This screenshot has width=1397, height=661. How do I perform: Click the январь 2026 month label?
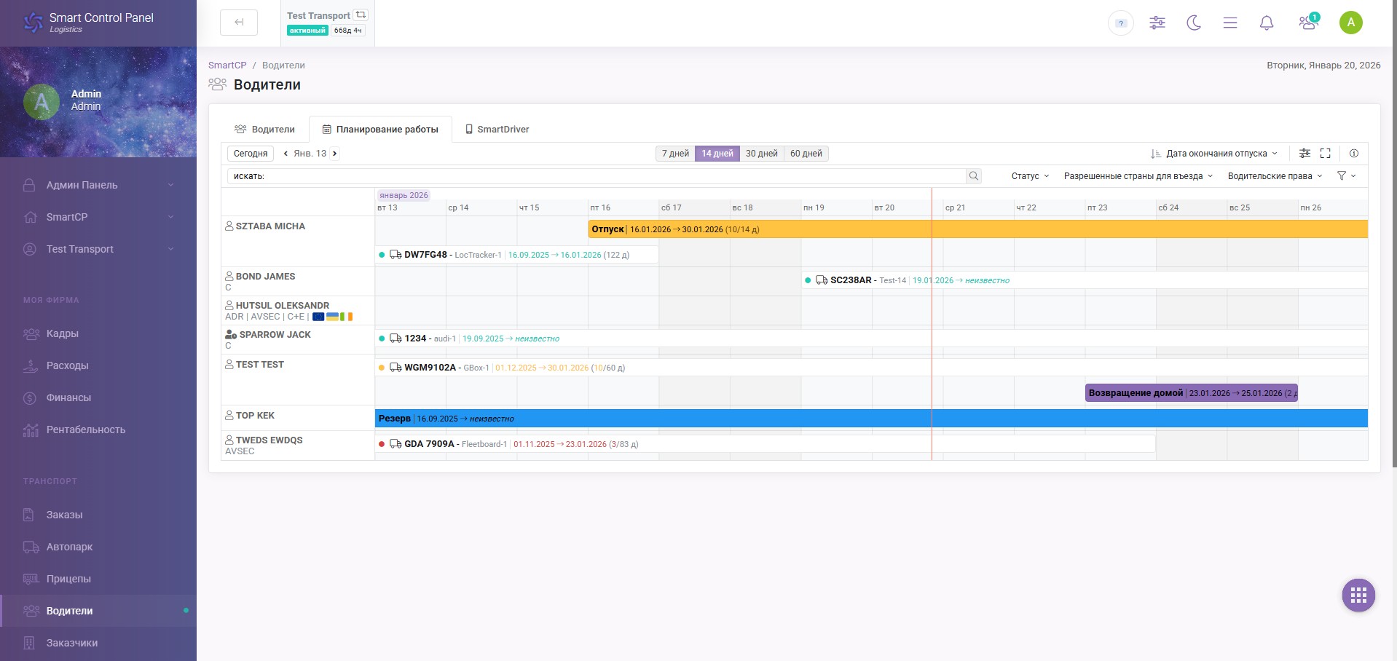click(404, 195)
